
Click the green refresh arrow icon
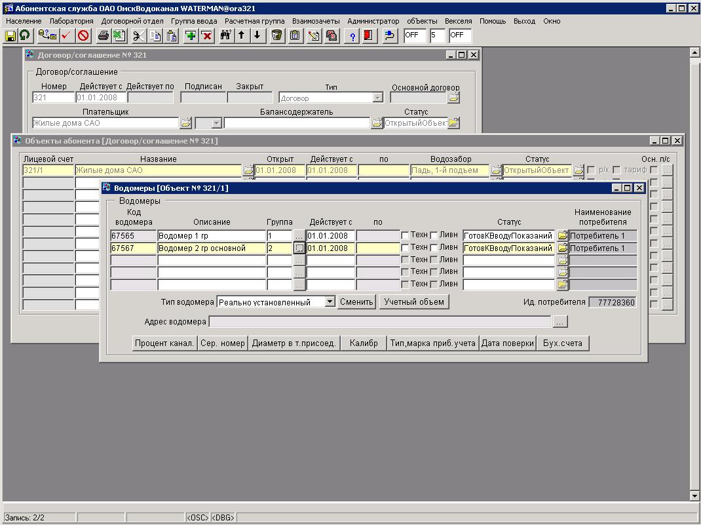(x=25, y=35)
